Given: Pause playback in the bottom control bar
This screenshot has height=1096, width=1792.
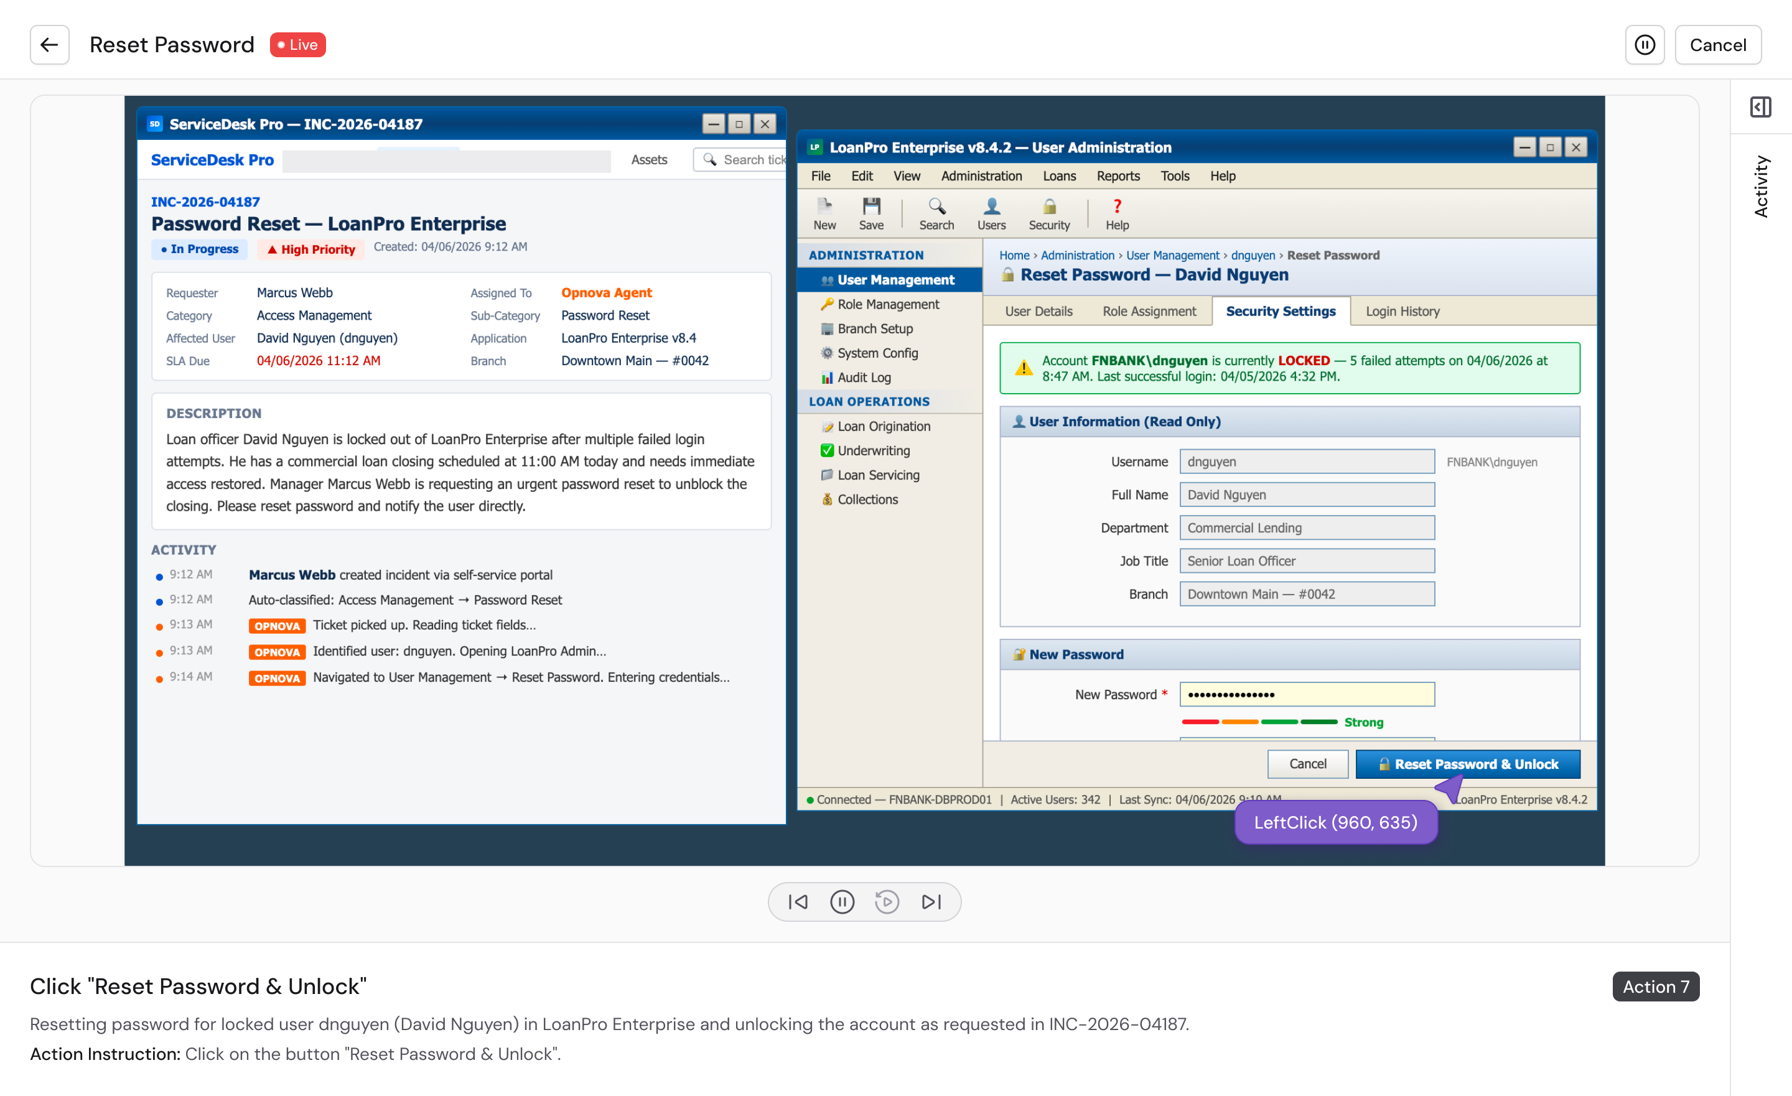Looking at the screenshot, I should tap(842, 902).
